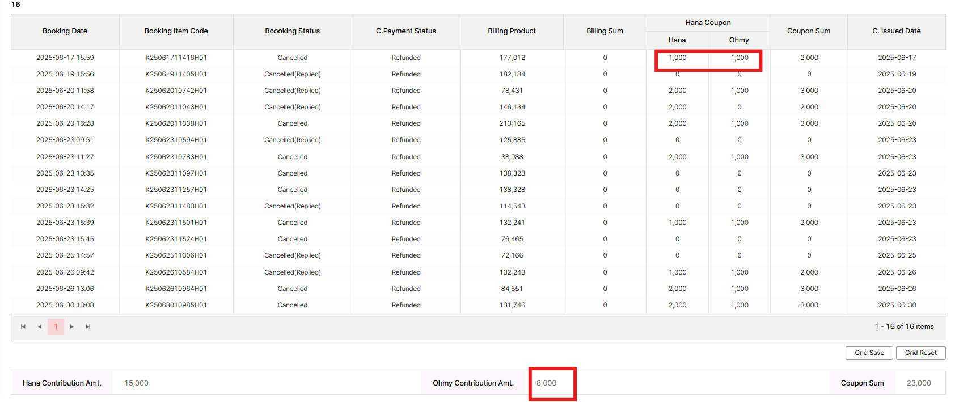
Task: Go to next page arrow
Action: pyautogui.click(x=72, y=327)
